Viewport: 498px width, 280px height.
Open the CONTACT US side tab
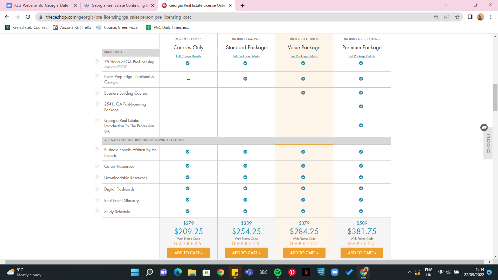[x=488, y=143]
